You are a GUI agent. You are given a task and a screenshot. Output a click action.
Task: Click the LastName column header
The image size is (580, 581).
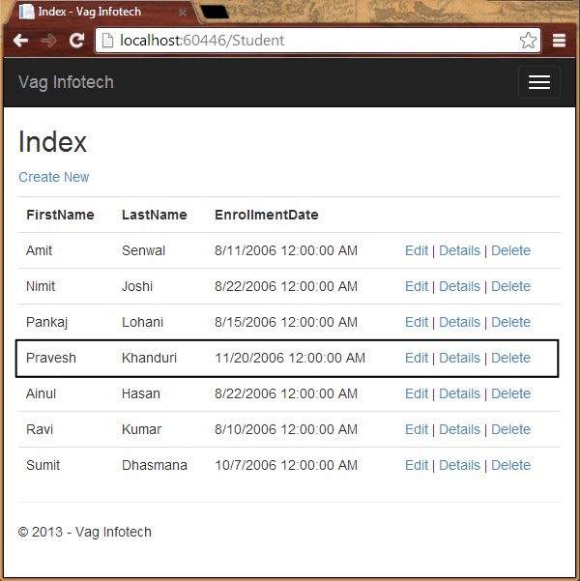(x=154, y=215)
